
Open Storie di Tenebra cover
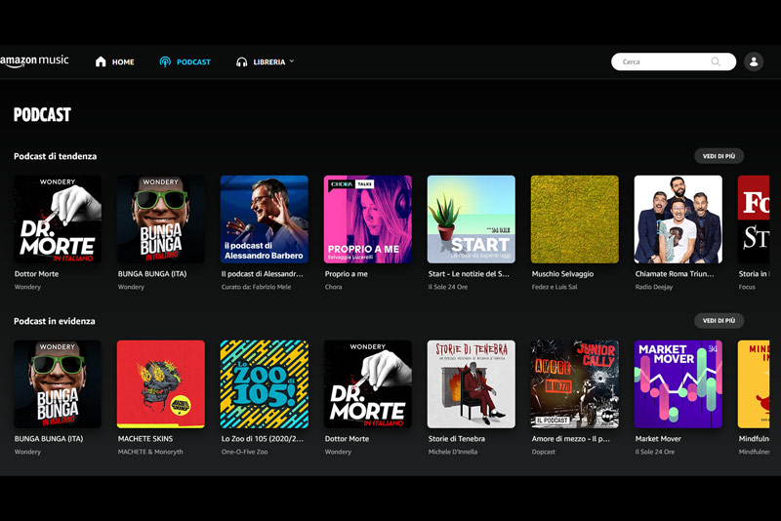tap(472, 384)
